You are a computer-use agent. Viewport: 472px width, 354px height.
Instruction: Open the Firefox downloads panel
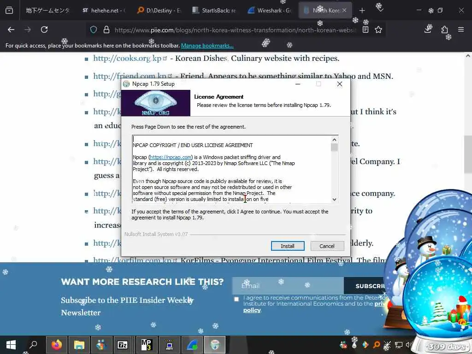coord(428,29)
